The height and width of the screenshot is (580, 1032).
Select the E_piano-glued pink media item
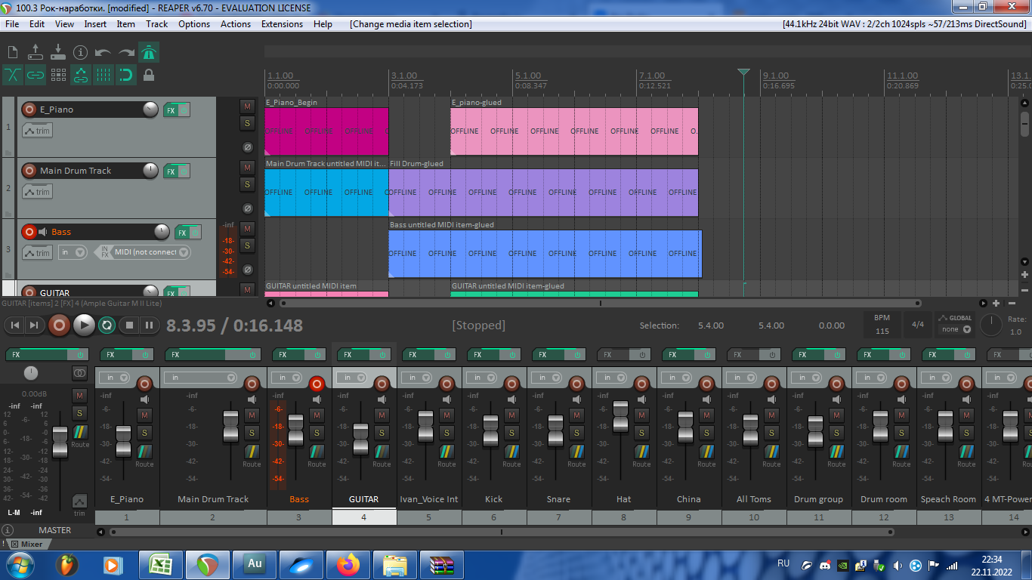[x=574, y=131]
